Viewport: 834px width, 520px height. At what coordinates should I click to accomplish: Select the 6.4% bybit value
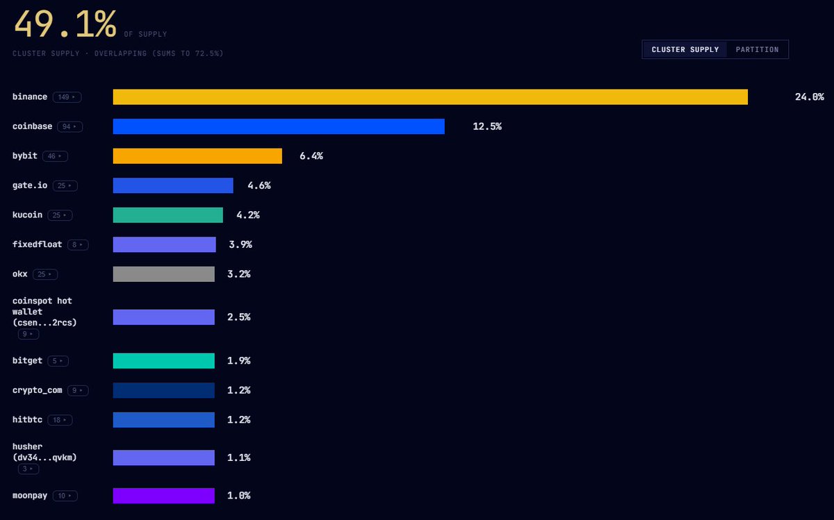311,156
